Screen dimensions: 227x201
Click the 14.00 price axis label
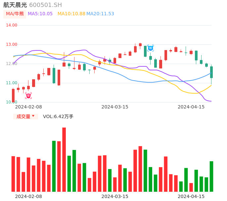pyautogui.click(x=12, y=25)
